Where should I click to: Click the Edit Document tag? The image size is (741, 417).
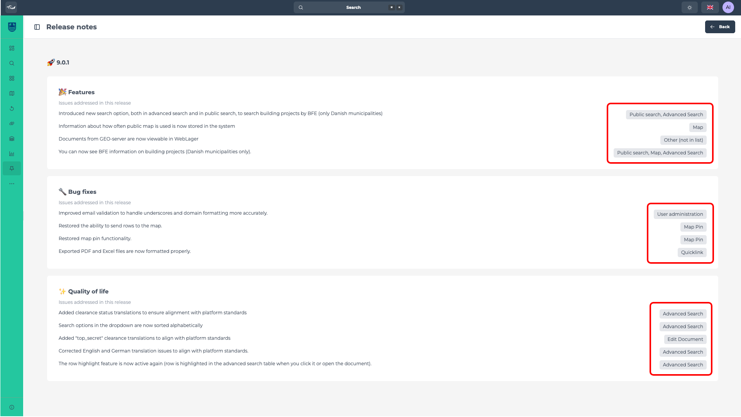tap(685, 339)
